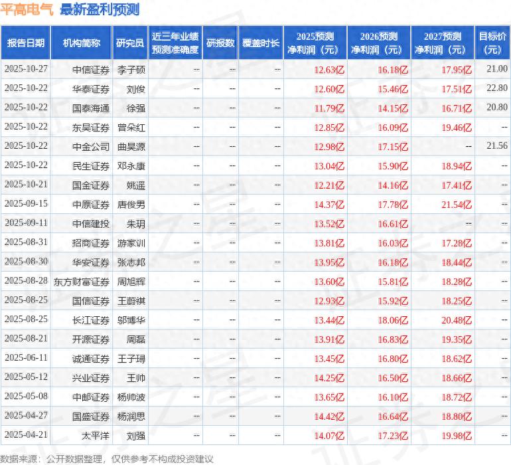This screenshot has width=511, height=465.
Task: Click researcher name 刘俊
Action: [136, 89]
